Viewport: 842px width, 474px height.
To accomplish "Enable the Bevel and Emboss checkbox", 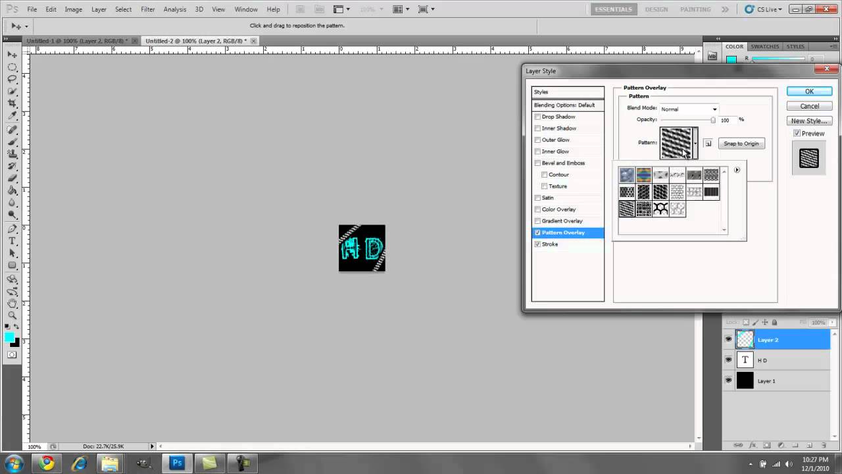I will tap(537, 163).
